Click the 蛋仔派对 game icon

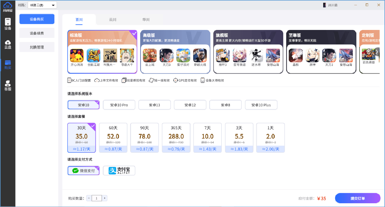tap(183, 55)
